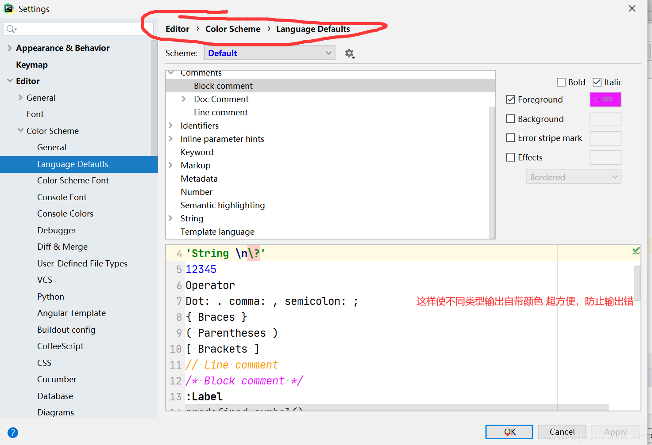Select Number in the attributes list
The height and width of the screenshot is (445, 652).
click(x=197, y=192)
